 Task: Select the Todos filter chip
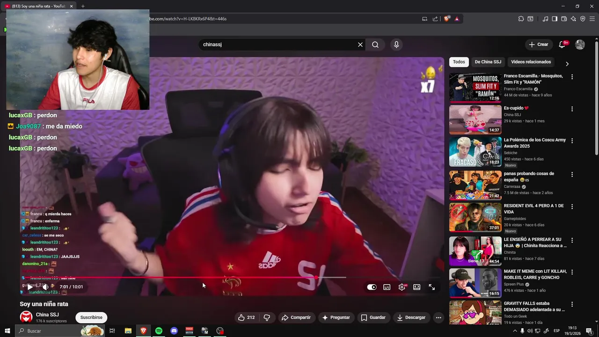pyautogui.click(x=459, y=62)
